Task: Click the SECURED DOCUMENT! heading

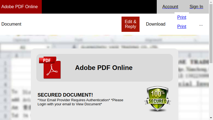Action: [65, 95]
